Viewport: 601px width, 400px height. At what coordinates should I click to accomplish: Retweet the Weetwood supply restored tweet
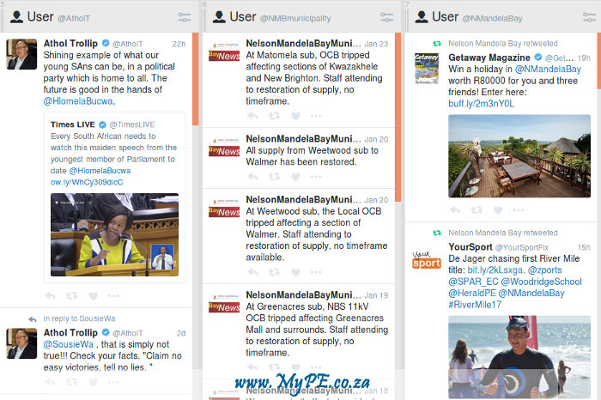274,177
